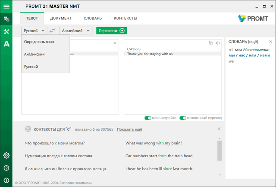Click the info icon in the sidebar
Viewport: 276px width, 187px height.
pos(6,180)
